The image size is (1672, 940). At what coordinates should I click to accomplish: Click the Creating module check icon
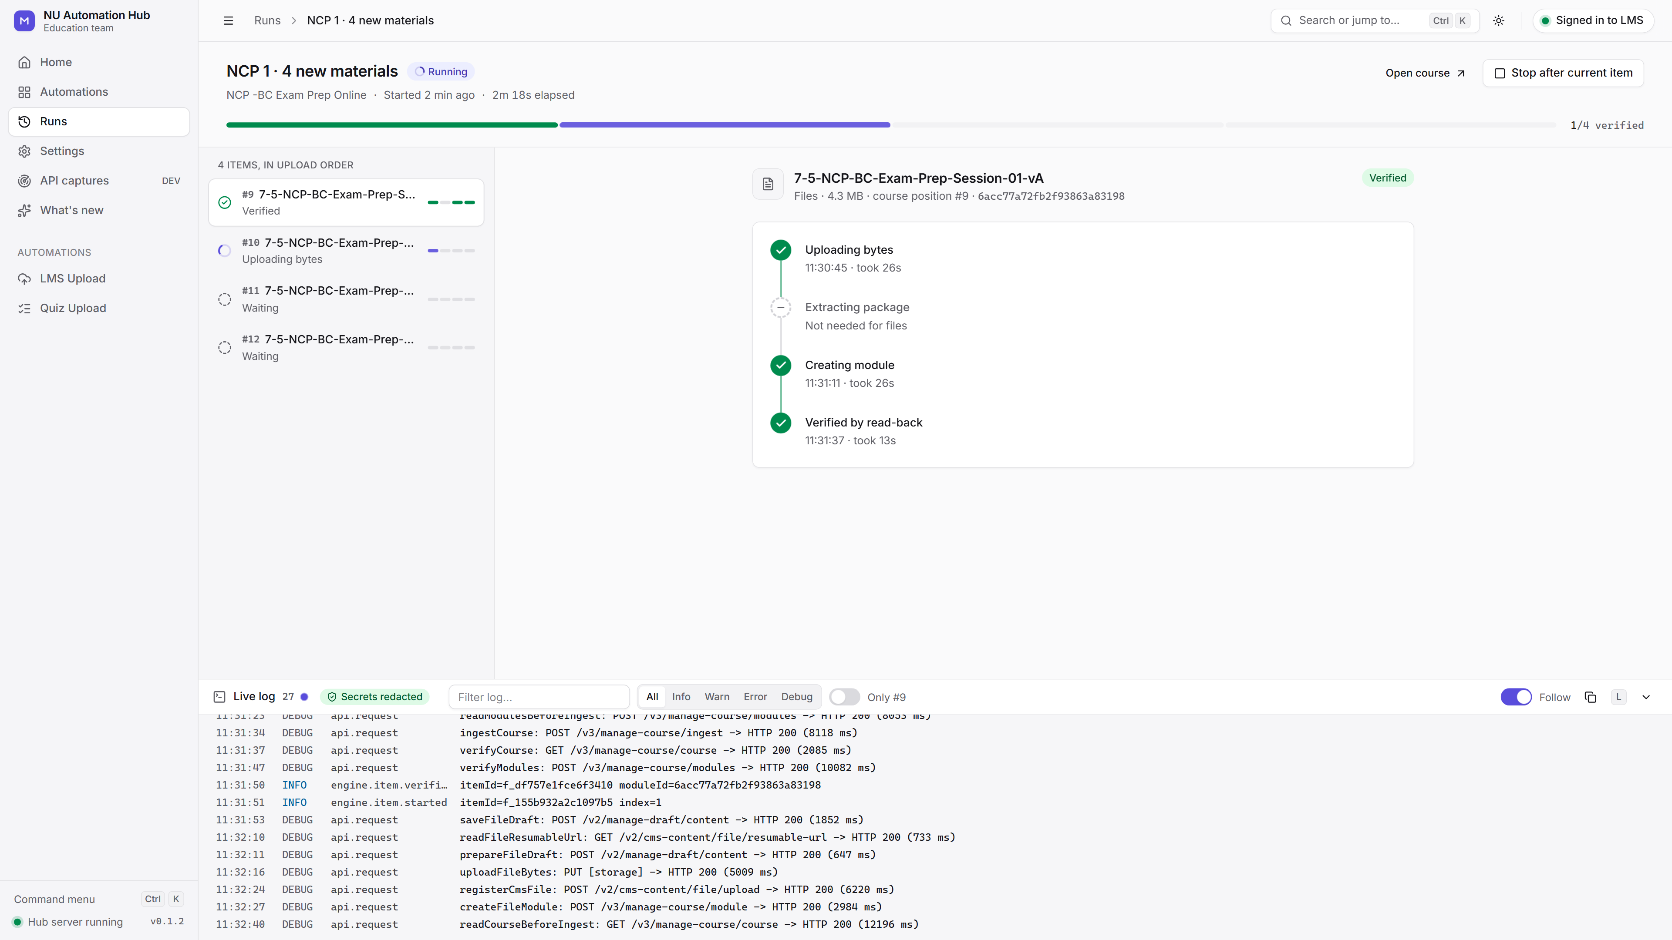pos(781,366)
